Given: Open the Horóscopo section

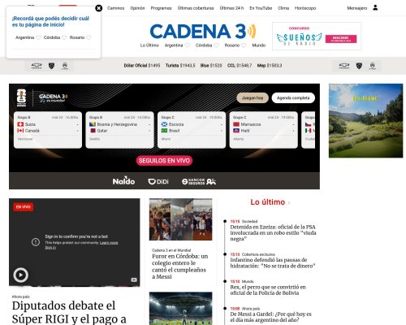Looking at the screenshot, I should pyautogui.click(x=305, y=8).
